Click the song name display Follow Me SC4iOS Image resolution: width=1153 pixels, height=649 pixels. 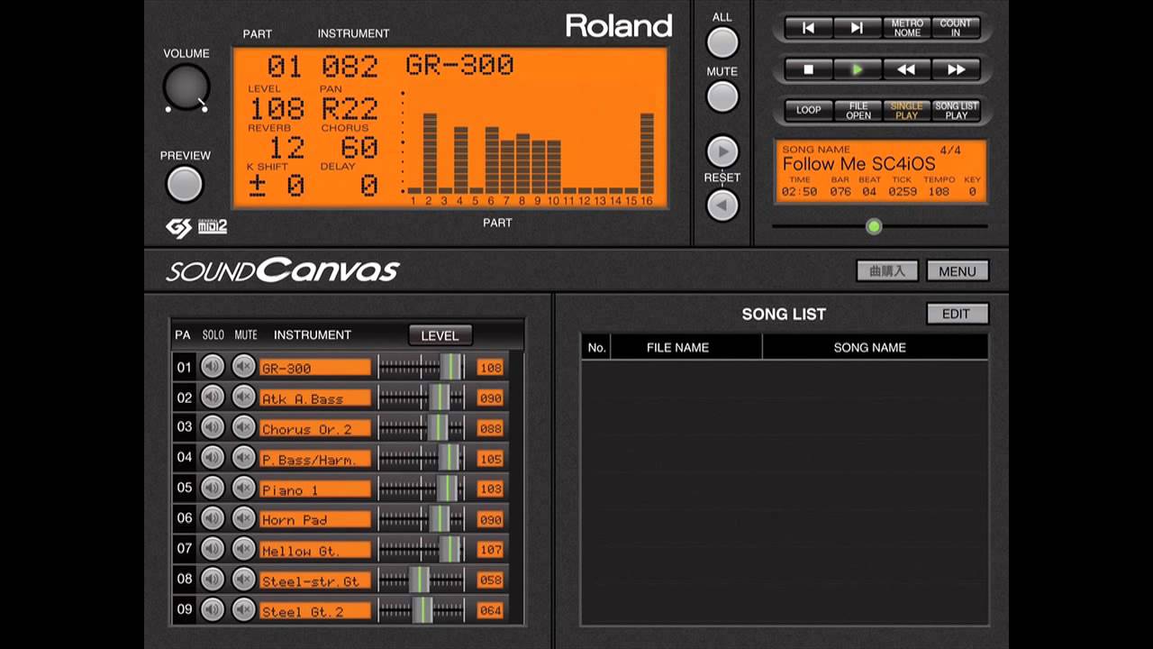[x=858, y=164]
